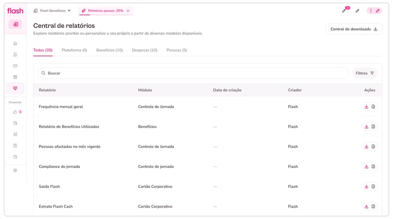Open the settings gear in the sidebar

click(x=15, y=171)
